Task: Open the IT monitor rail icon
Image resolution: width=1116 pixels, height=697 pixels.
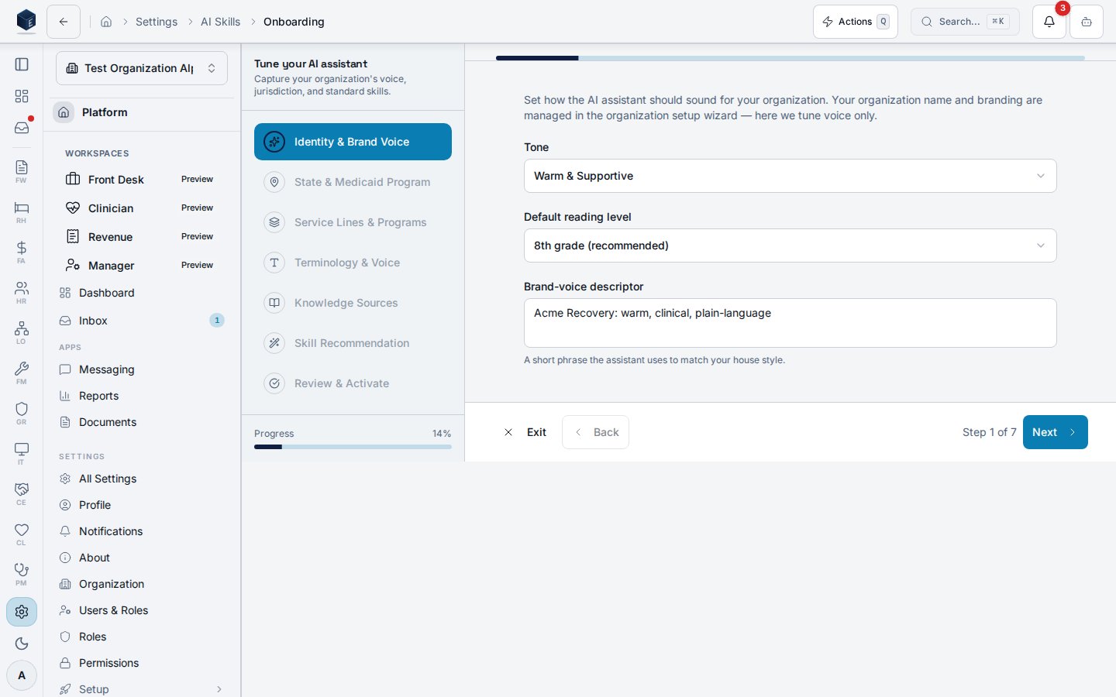Action: pos(22,453)
